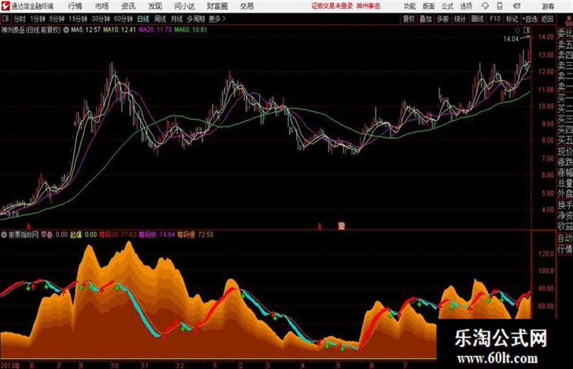Add stock via +自选 button
This screenshot has width=573, height=369.
pyautogui.click(x=530, y=19)
